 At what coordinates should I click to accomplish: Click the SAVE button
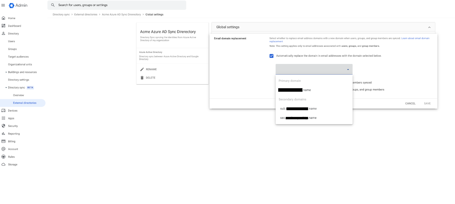click(427, 103)
